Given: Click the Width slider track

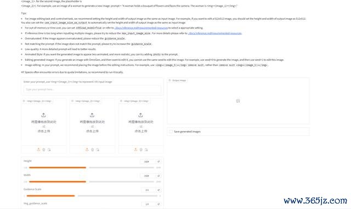Looking at the screenshot, I should click(92, 182).
